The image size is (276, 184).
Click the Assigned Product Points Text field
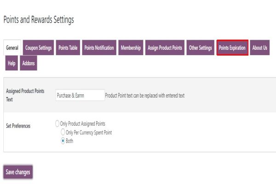click(80, 95)
